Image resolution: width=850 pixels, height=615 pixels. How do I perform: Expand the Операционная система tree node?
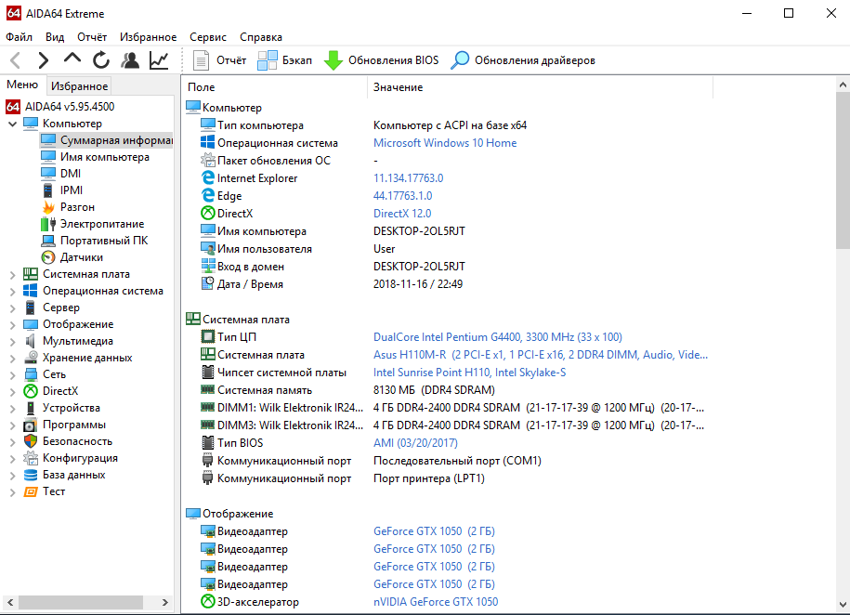tap(12, 291)
